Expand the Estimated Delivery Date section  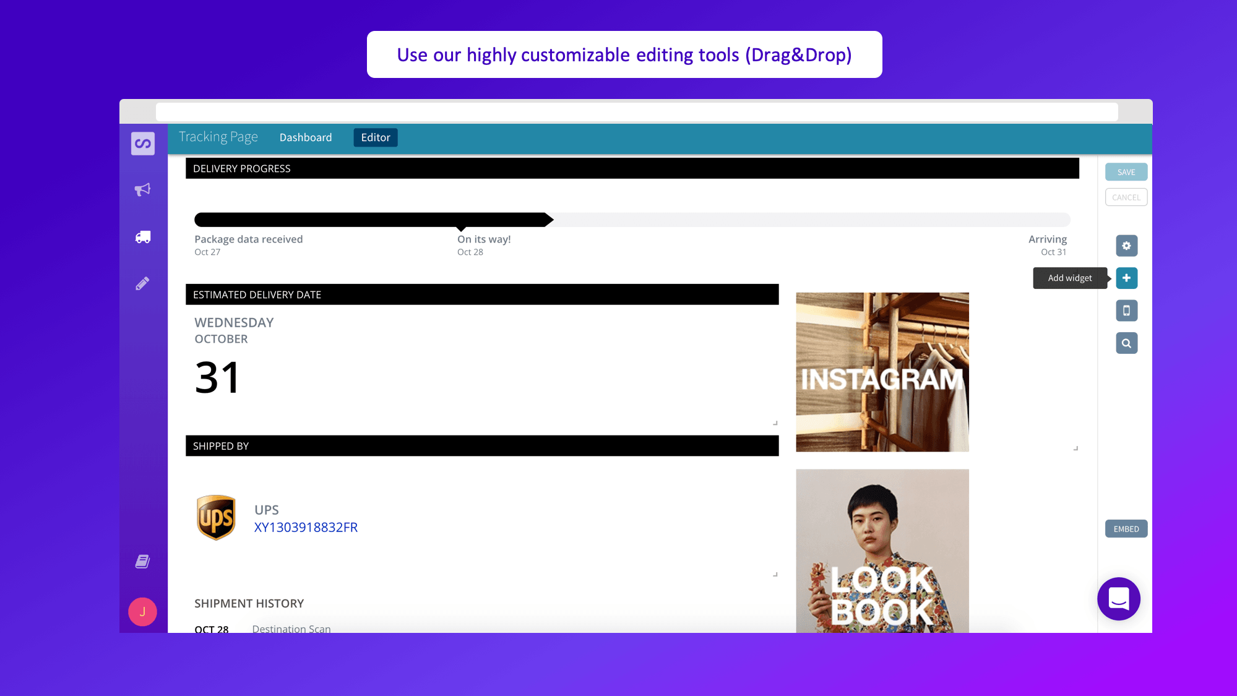(775, 423)
